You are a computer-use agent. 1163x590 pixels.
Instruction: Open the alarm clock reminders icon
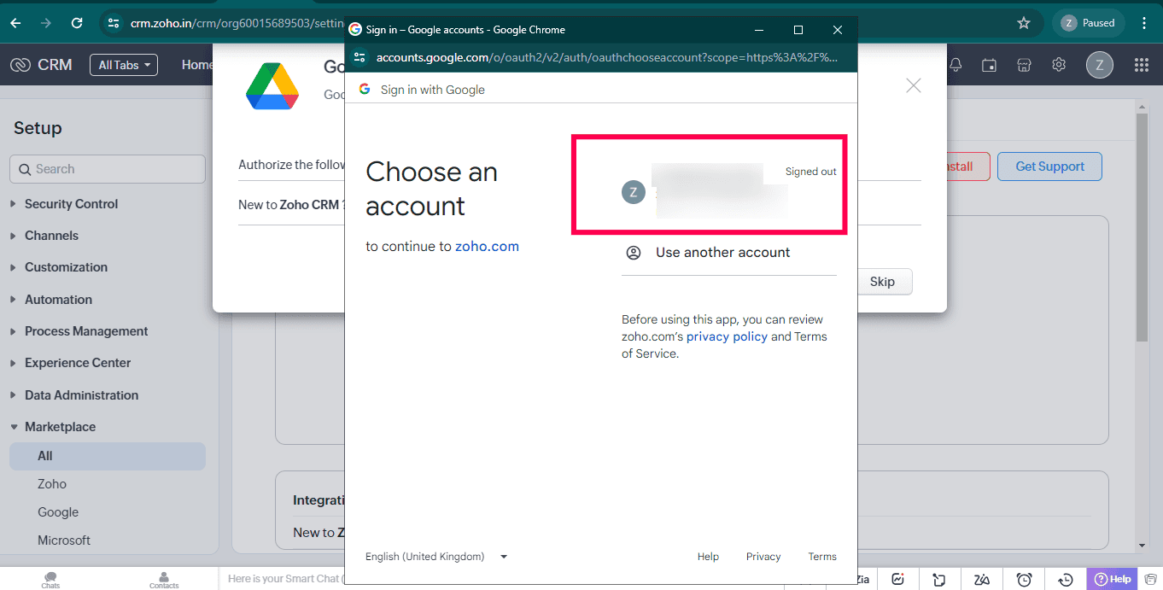[1024, 580]
